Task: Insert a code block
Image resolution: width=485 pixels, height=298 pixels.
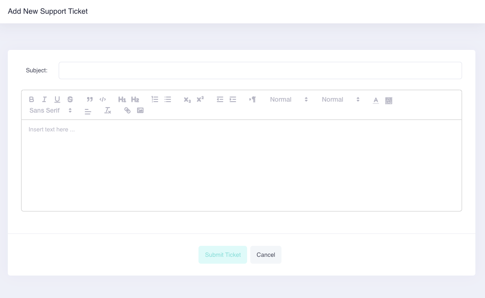Action: [103, 99]
